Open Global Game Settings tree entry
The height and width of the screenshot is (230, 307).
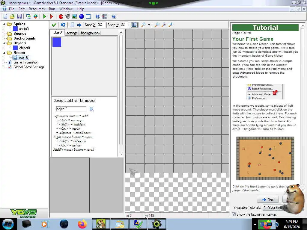pyautogui.click(x=29, y=67)
